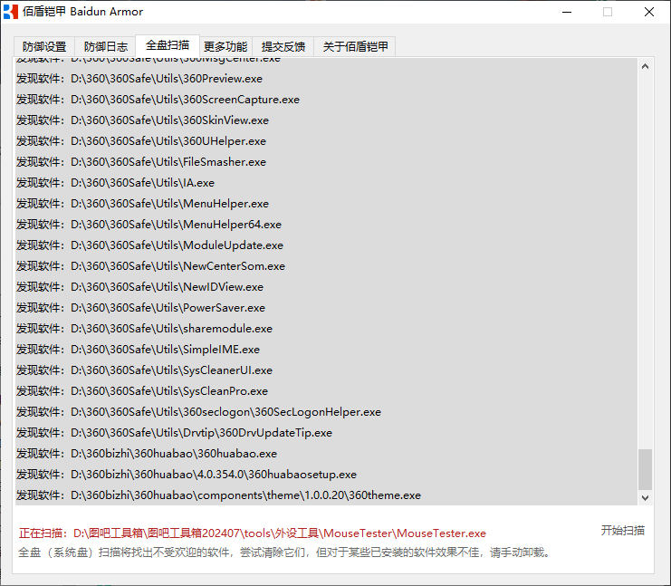Click the NewIDView.exe entry
Image resolution: width=671 pixels, height=586 pixels.
click(326, 287)
